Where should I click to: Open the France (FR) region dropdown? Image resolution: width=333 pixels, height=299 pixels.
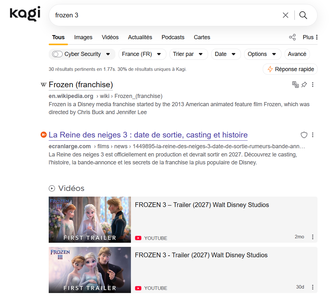click(x=142, y=54)
